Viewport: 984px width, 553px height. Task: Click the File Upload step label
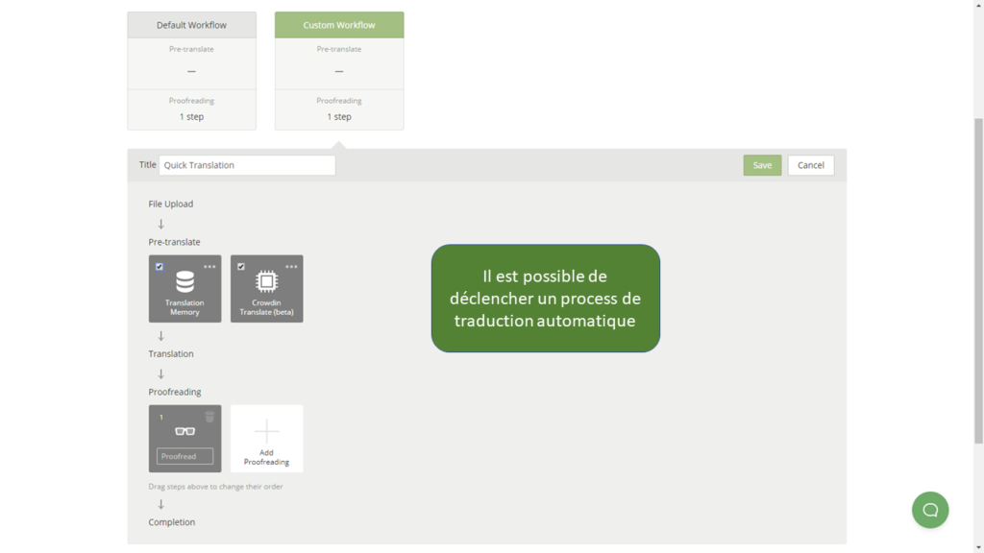171,204
